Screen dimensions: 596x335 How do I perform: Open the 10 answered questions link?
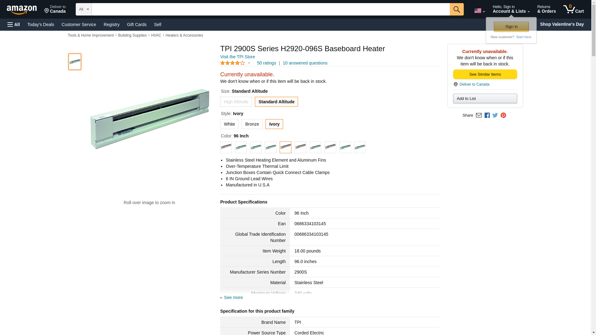tap(305, 63)
